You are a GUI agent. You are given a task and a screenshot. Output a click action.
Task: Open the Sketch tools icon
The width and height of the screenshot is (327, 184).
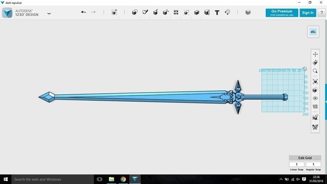(145, 12)
